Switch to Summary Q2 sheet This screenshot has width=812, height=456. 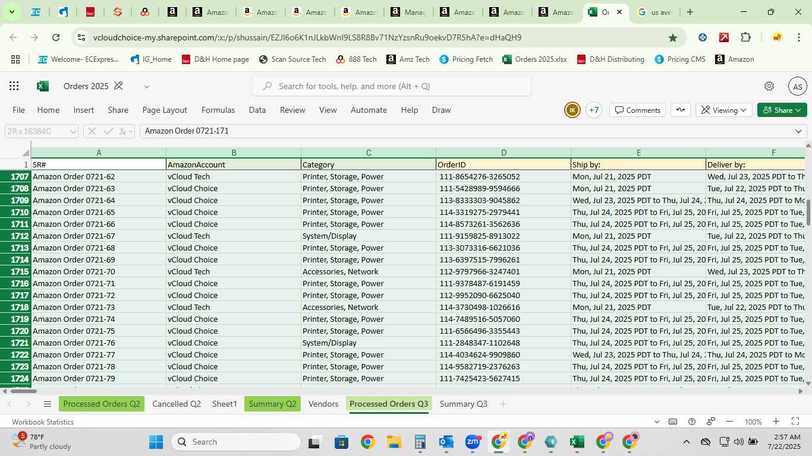tap(272, 404)
